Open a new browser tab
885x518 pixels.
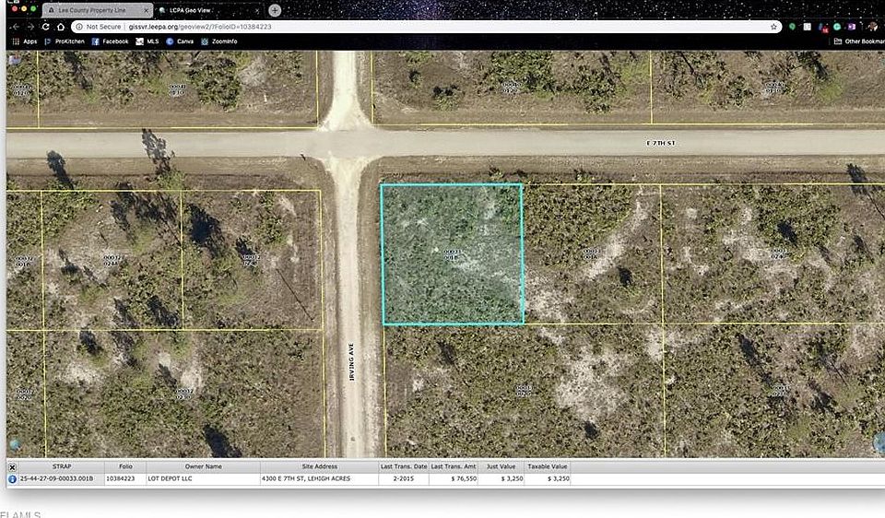[275, 10]
